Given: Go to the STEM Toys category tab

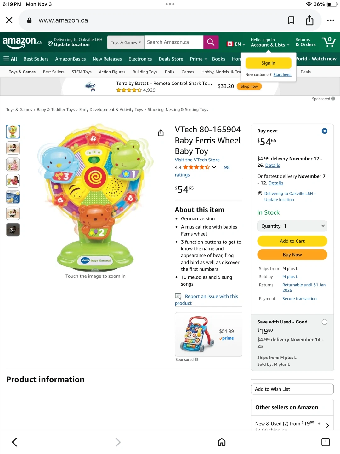Looking at the screenshot, I should pos(82,72).
